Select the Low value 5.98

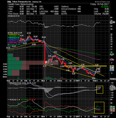pos(22,12)
